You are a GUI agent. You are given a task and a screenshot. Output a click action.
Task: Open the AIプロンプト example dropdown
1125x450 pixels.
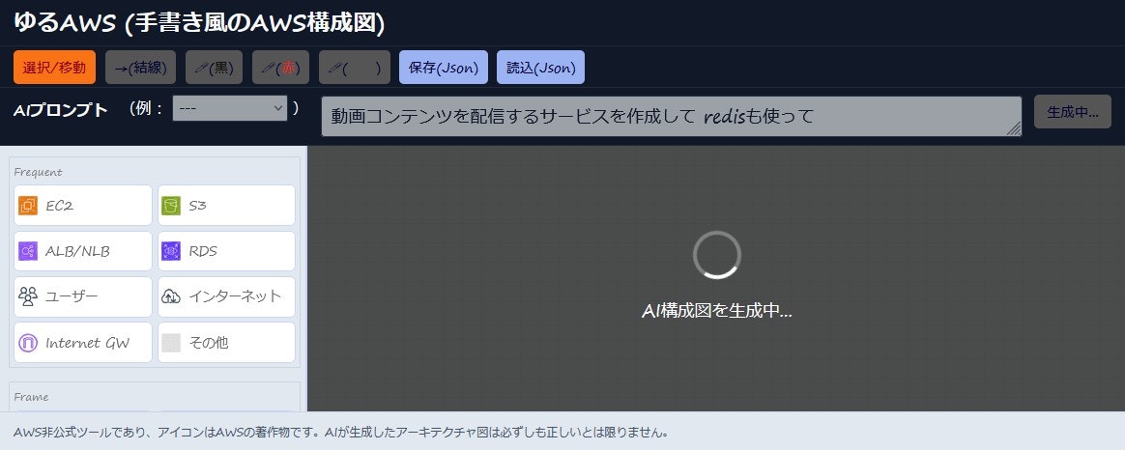(230, 108)
